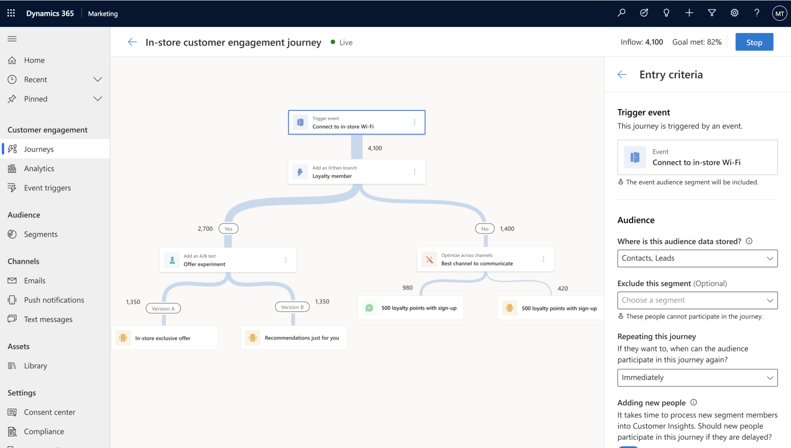This screenshot has height=448, width=791.
Task: Select the Version B branch label
Action: [292, 307]
